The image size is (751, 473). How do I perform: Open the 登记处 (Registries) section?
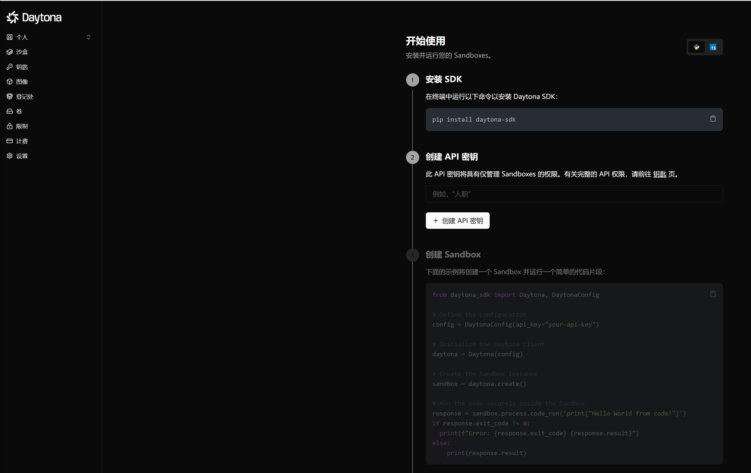point(24,96)
